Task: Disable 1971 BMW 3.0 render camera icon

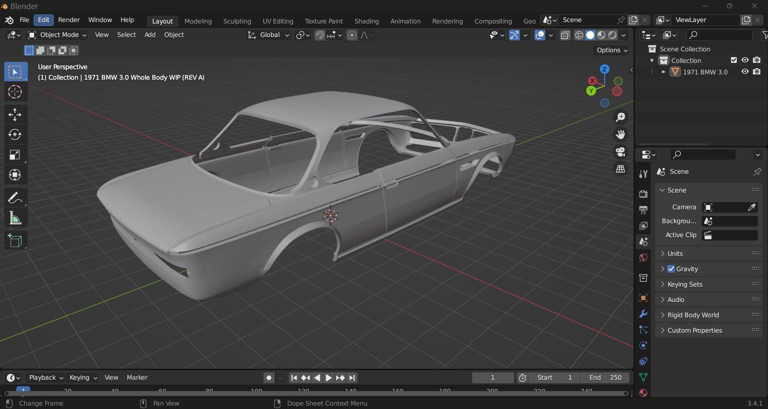Action: tap(757, 72)
